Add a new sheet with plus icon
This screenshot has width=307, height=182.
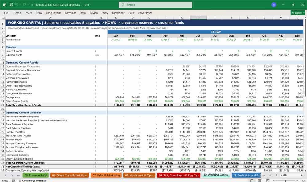[x=270, y=175]
